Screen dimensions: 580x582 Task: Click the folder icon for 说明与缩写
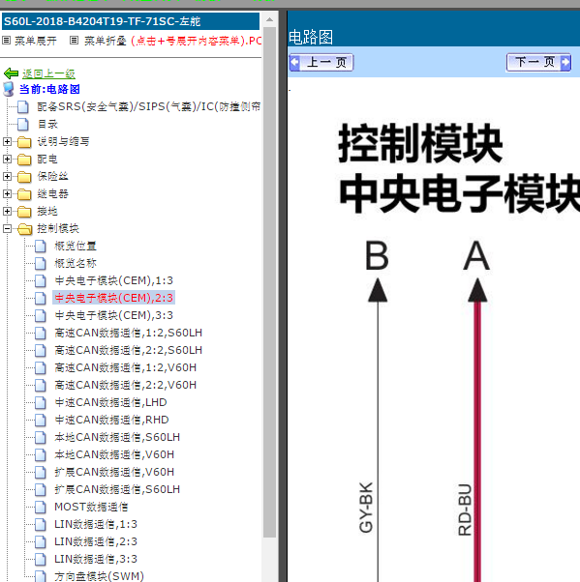tap(24, 142)
